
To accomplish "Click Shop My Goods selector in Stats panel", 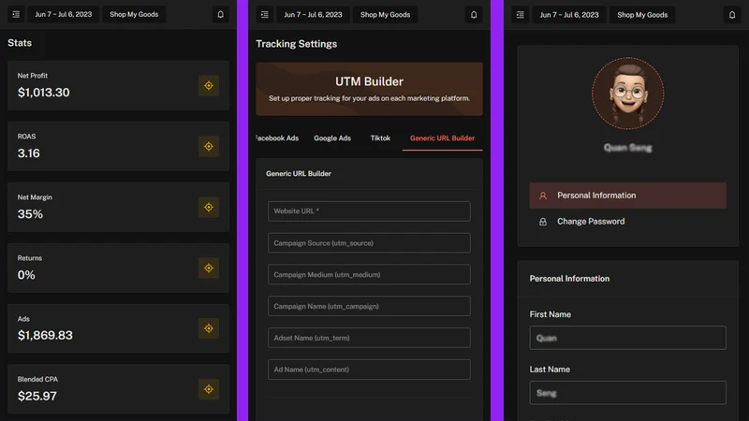I will coord(134,14).
